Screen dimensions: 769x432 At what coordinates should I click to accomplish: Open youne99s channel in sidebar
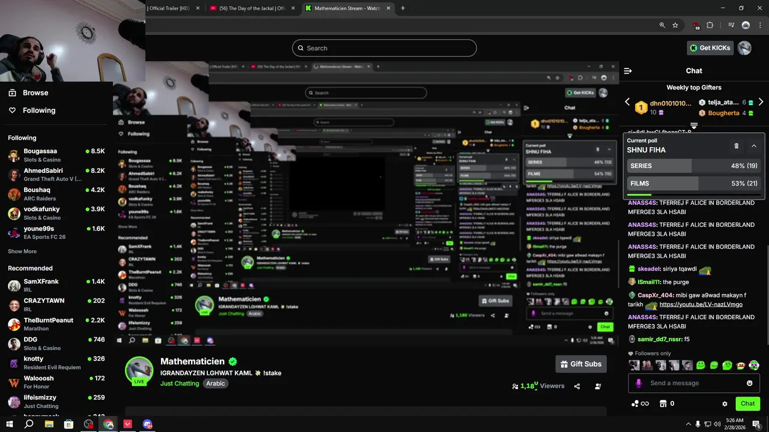[56, 232]
